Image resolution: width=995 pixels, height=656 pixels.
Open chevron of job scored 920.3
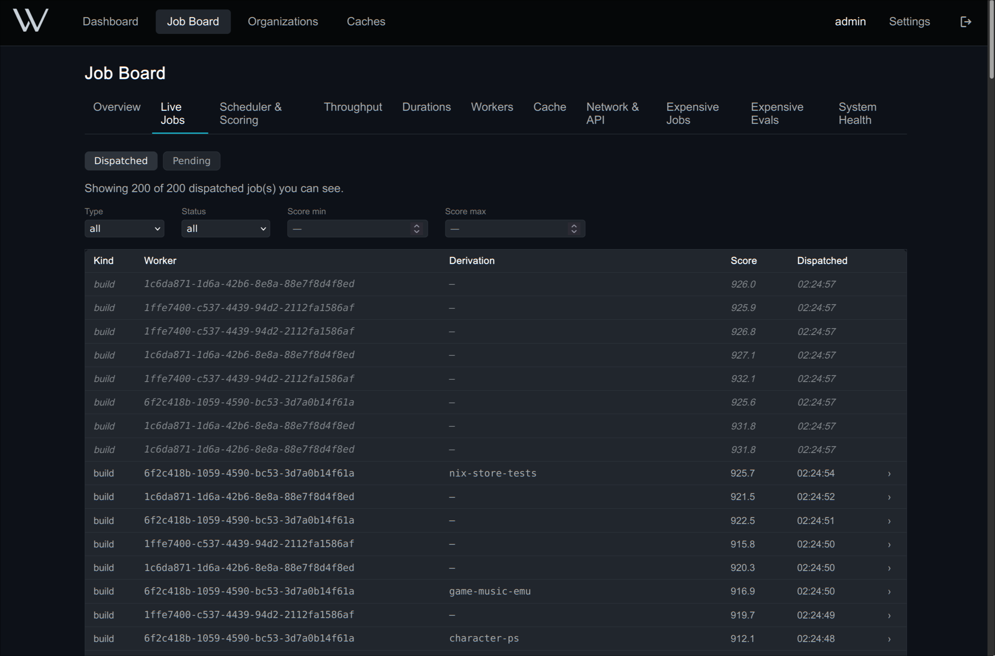(x=889, y=568)
